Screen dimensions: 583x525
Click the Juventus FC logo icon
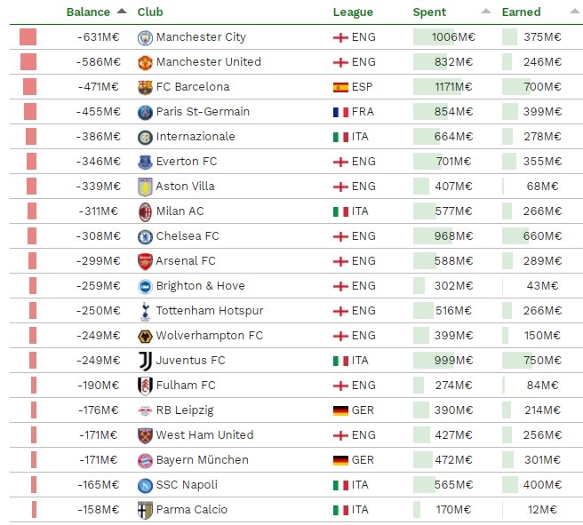click(x=145, y=361)
